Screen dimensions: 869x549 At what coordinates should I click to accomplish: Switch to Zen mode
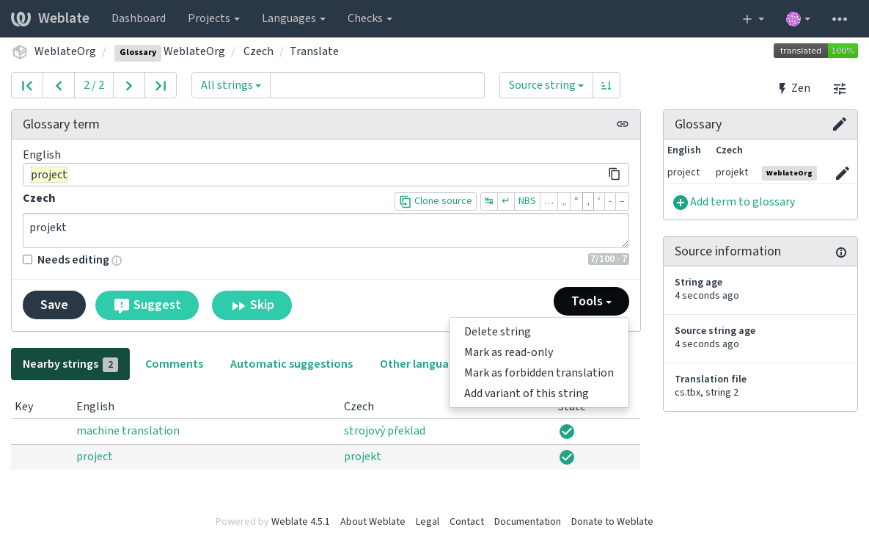793,88
